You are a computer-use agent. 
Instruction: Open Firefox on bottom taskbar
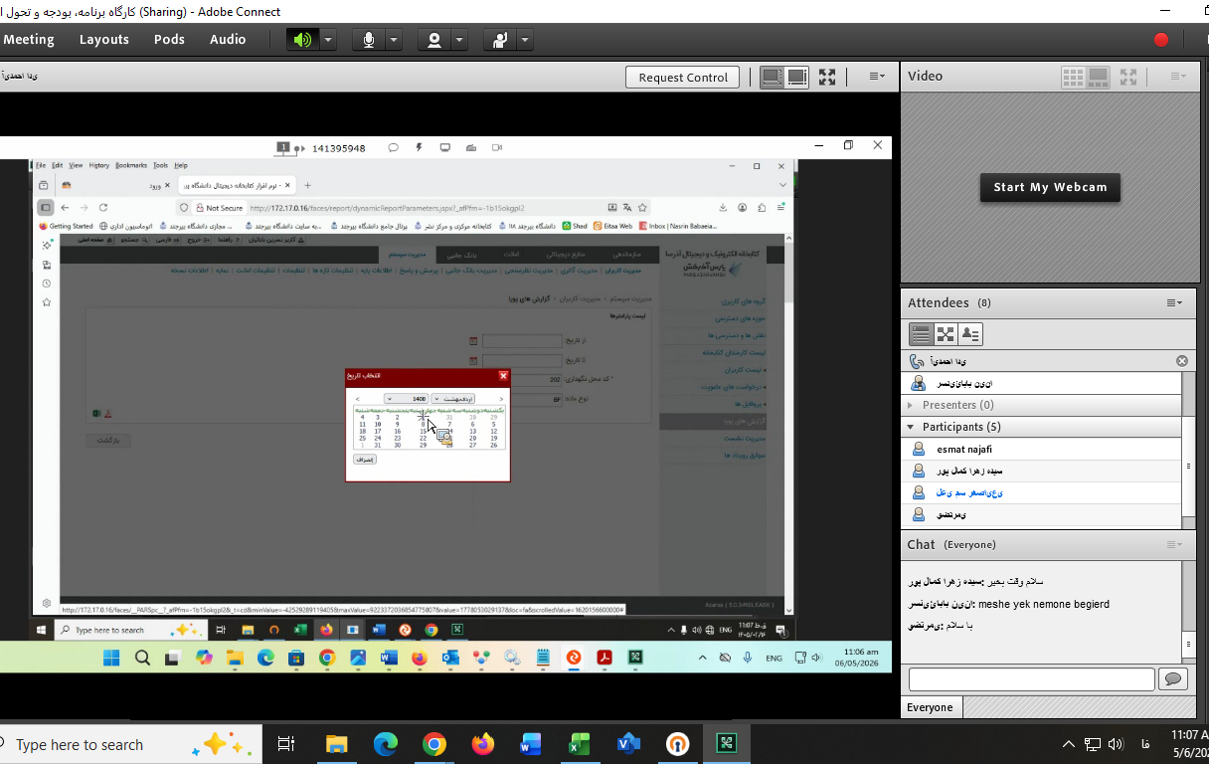coord(483,745)
